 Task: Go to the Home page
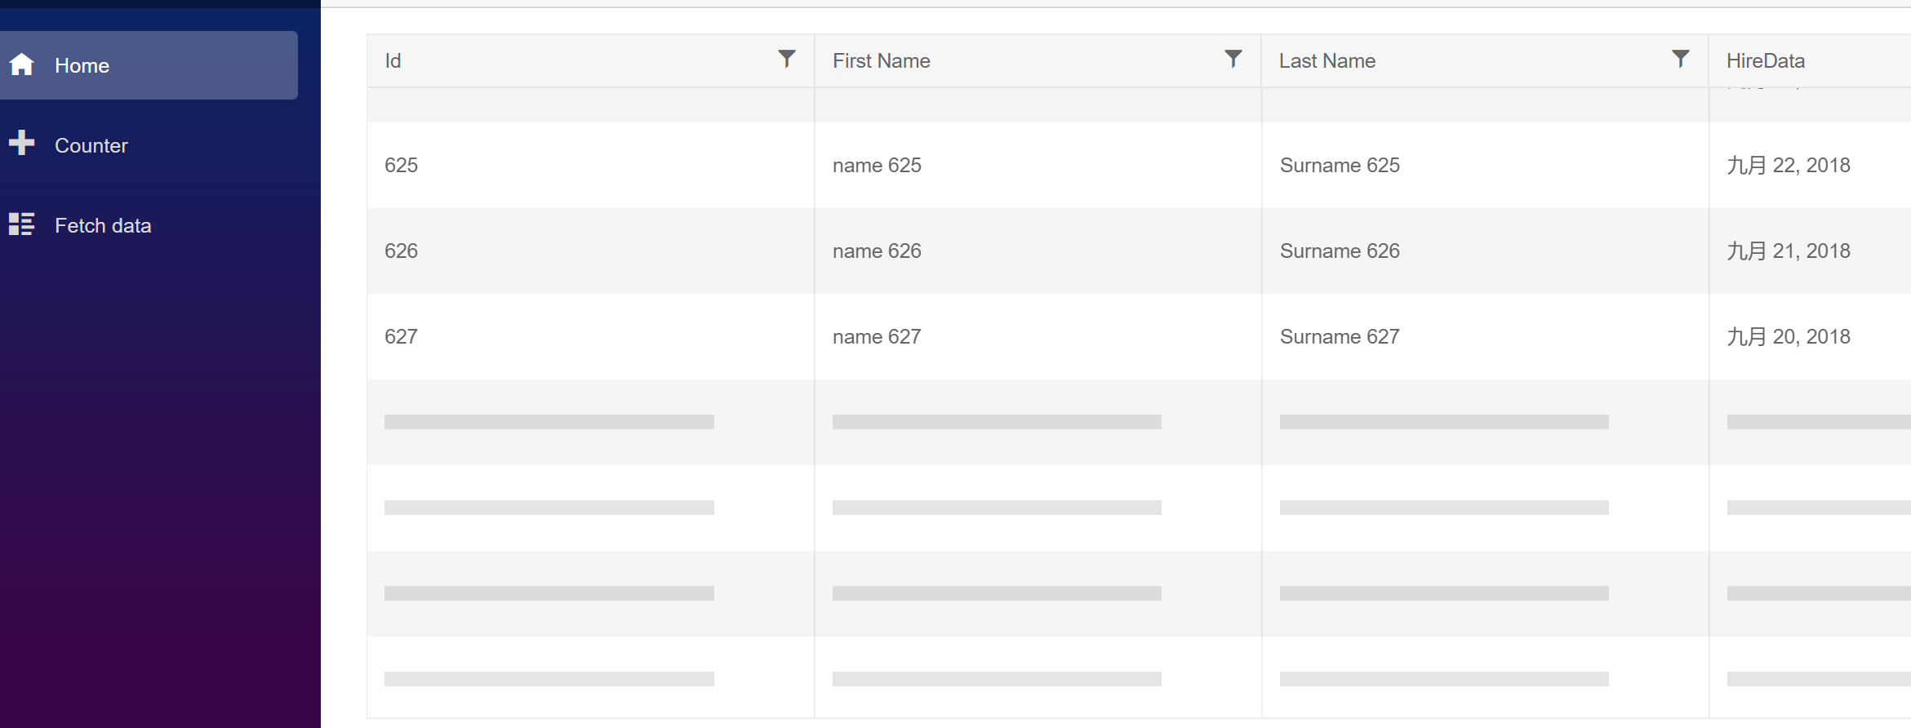(x=82, y=65)
